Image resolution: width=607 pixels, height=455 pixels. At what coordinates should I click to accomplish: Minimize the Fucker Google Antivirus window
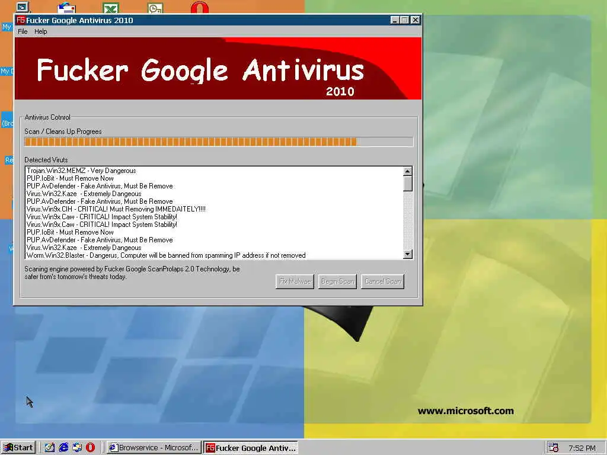pos(394,20)
